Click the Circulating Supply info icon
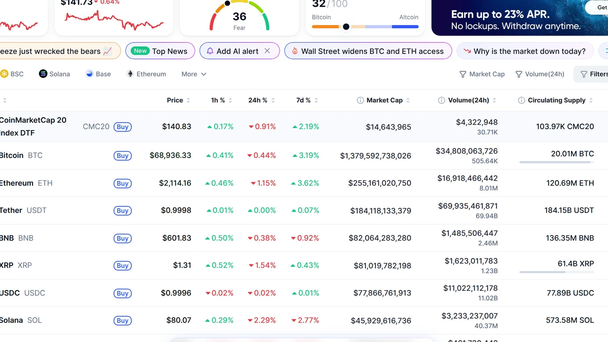Viewport: 608px width, 342px height. [x=521, y=100]
